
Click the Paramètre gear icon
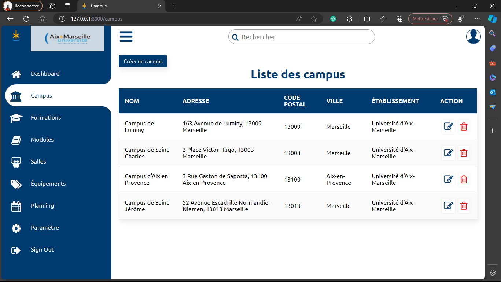tap(16, 228)
